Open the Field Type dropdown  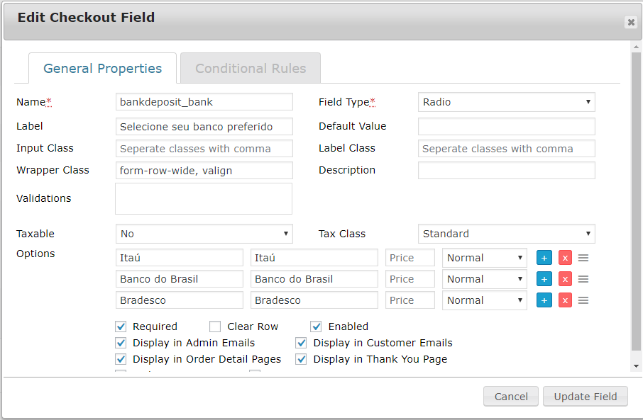[506, 102]
